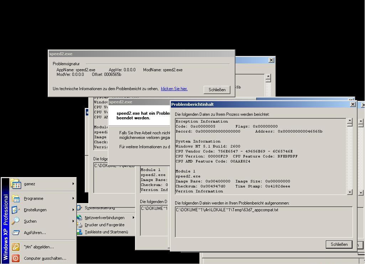Click the Netzwerkverbindungen network icon
The height and width of the screenshot is (264, 365).
[x=80, y=218]
